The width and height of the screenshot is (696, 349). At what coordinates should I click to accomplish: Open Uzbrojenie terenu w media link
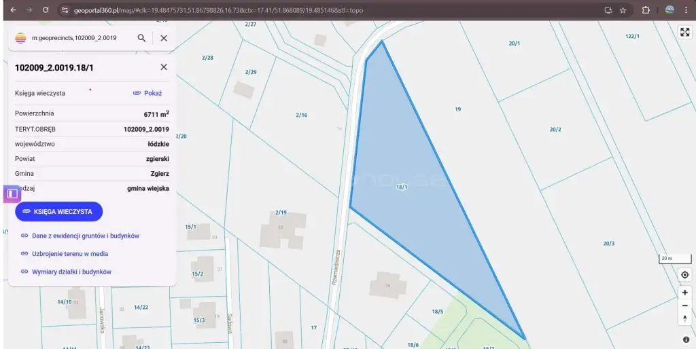click(69, 254)
